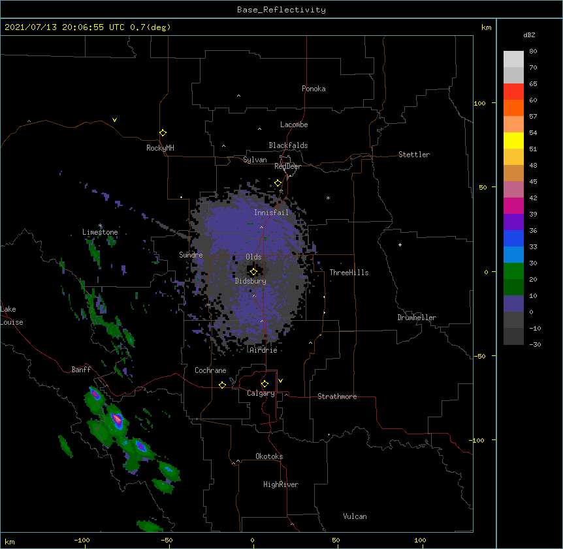Click the RedDeer city label
The image size is (563, 549).
coord(287,166)
